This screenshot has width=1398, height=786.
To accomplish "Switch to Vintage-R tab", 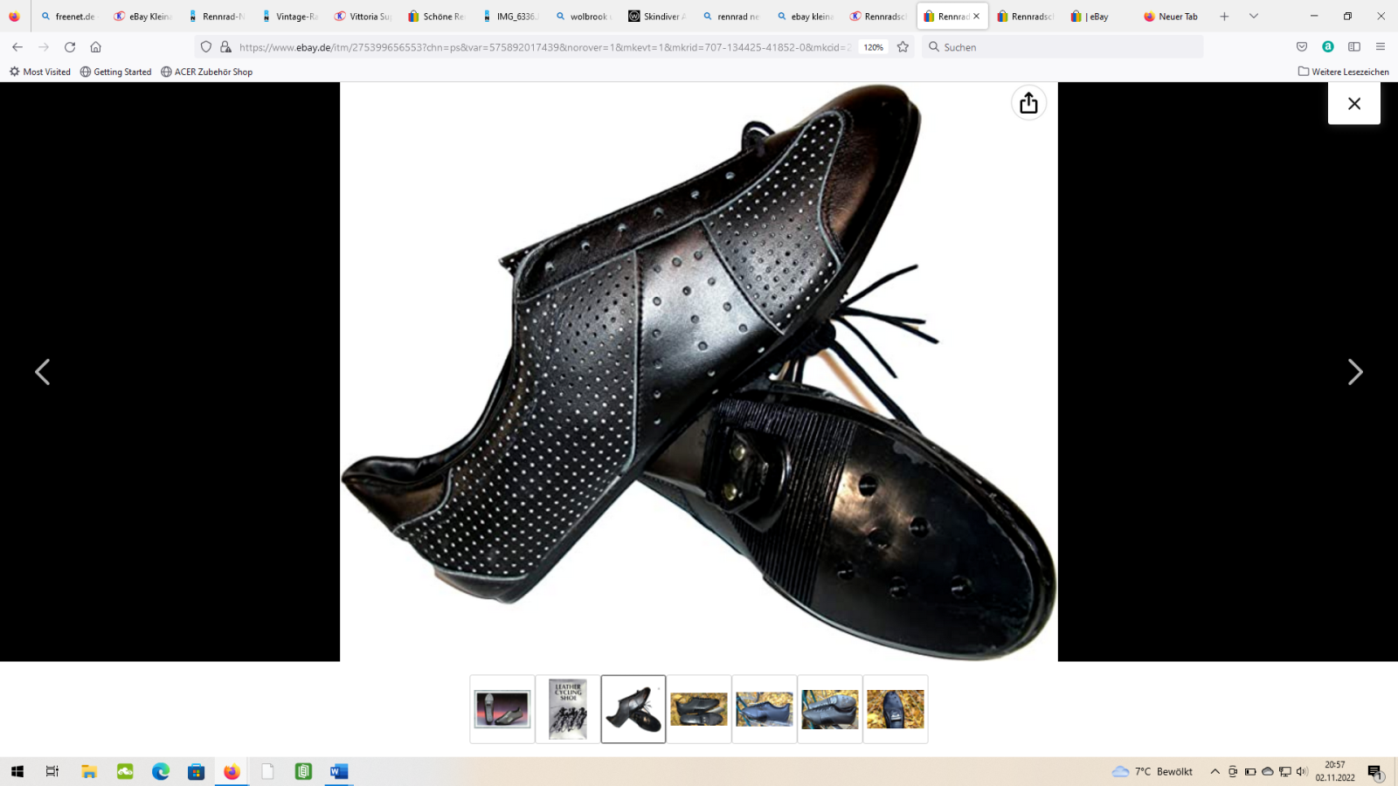I will click(289, 17).
